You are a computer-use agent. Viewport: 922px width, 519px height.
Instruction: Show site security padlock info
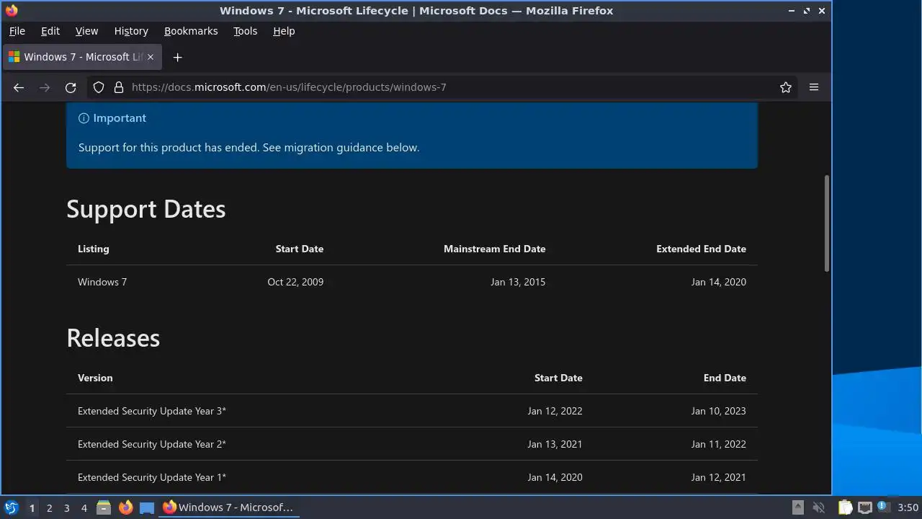point(119,87)
